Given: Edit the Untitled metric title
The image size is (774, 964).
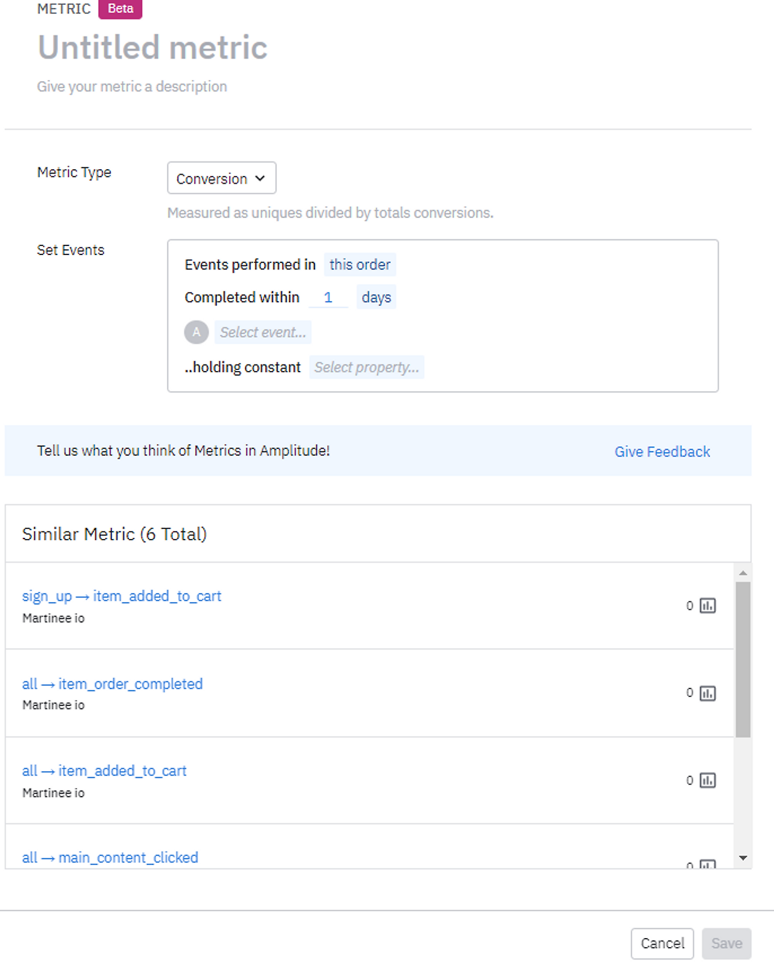Looking at the screenshot, I should pos(152,48).
